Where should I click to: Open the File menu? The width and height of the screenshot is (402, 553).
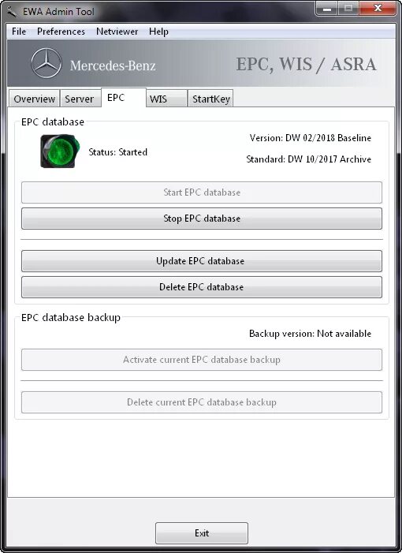click(19, 32)
